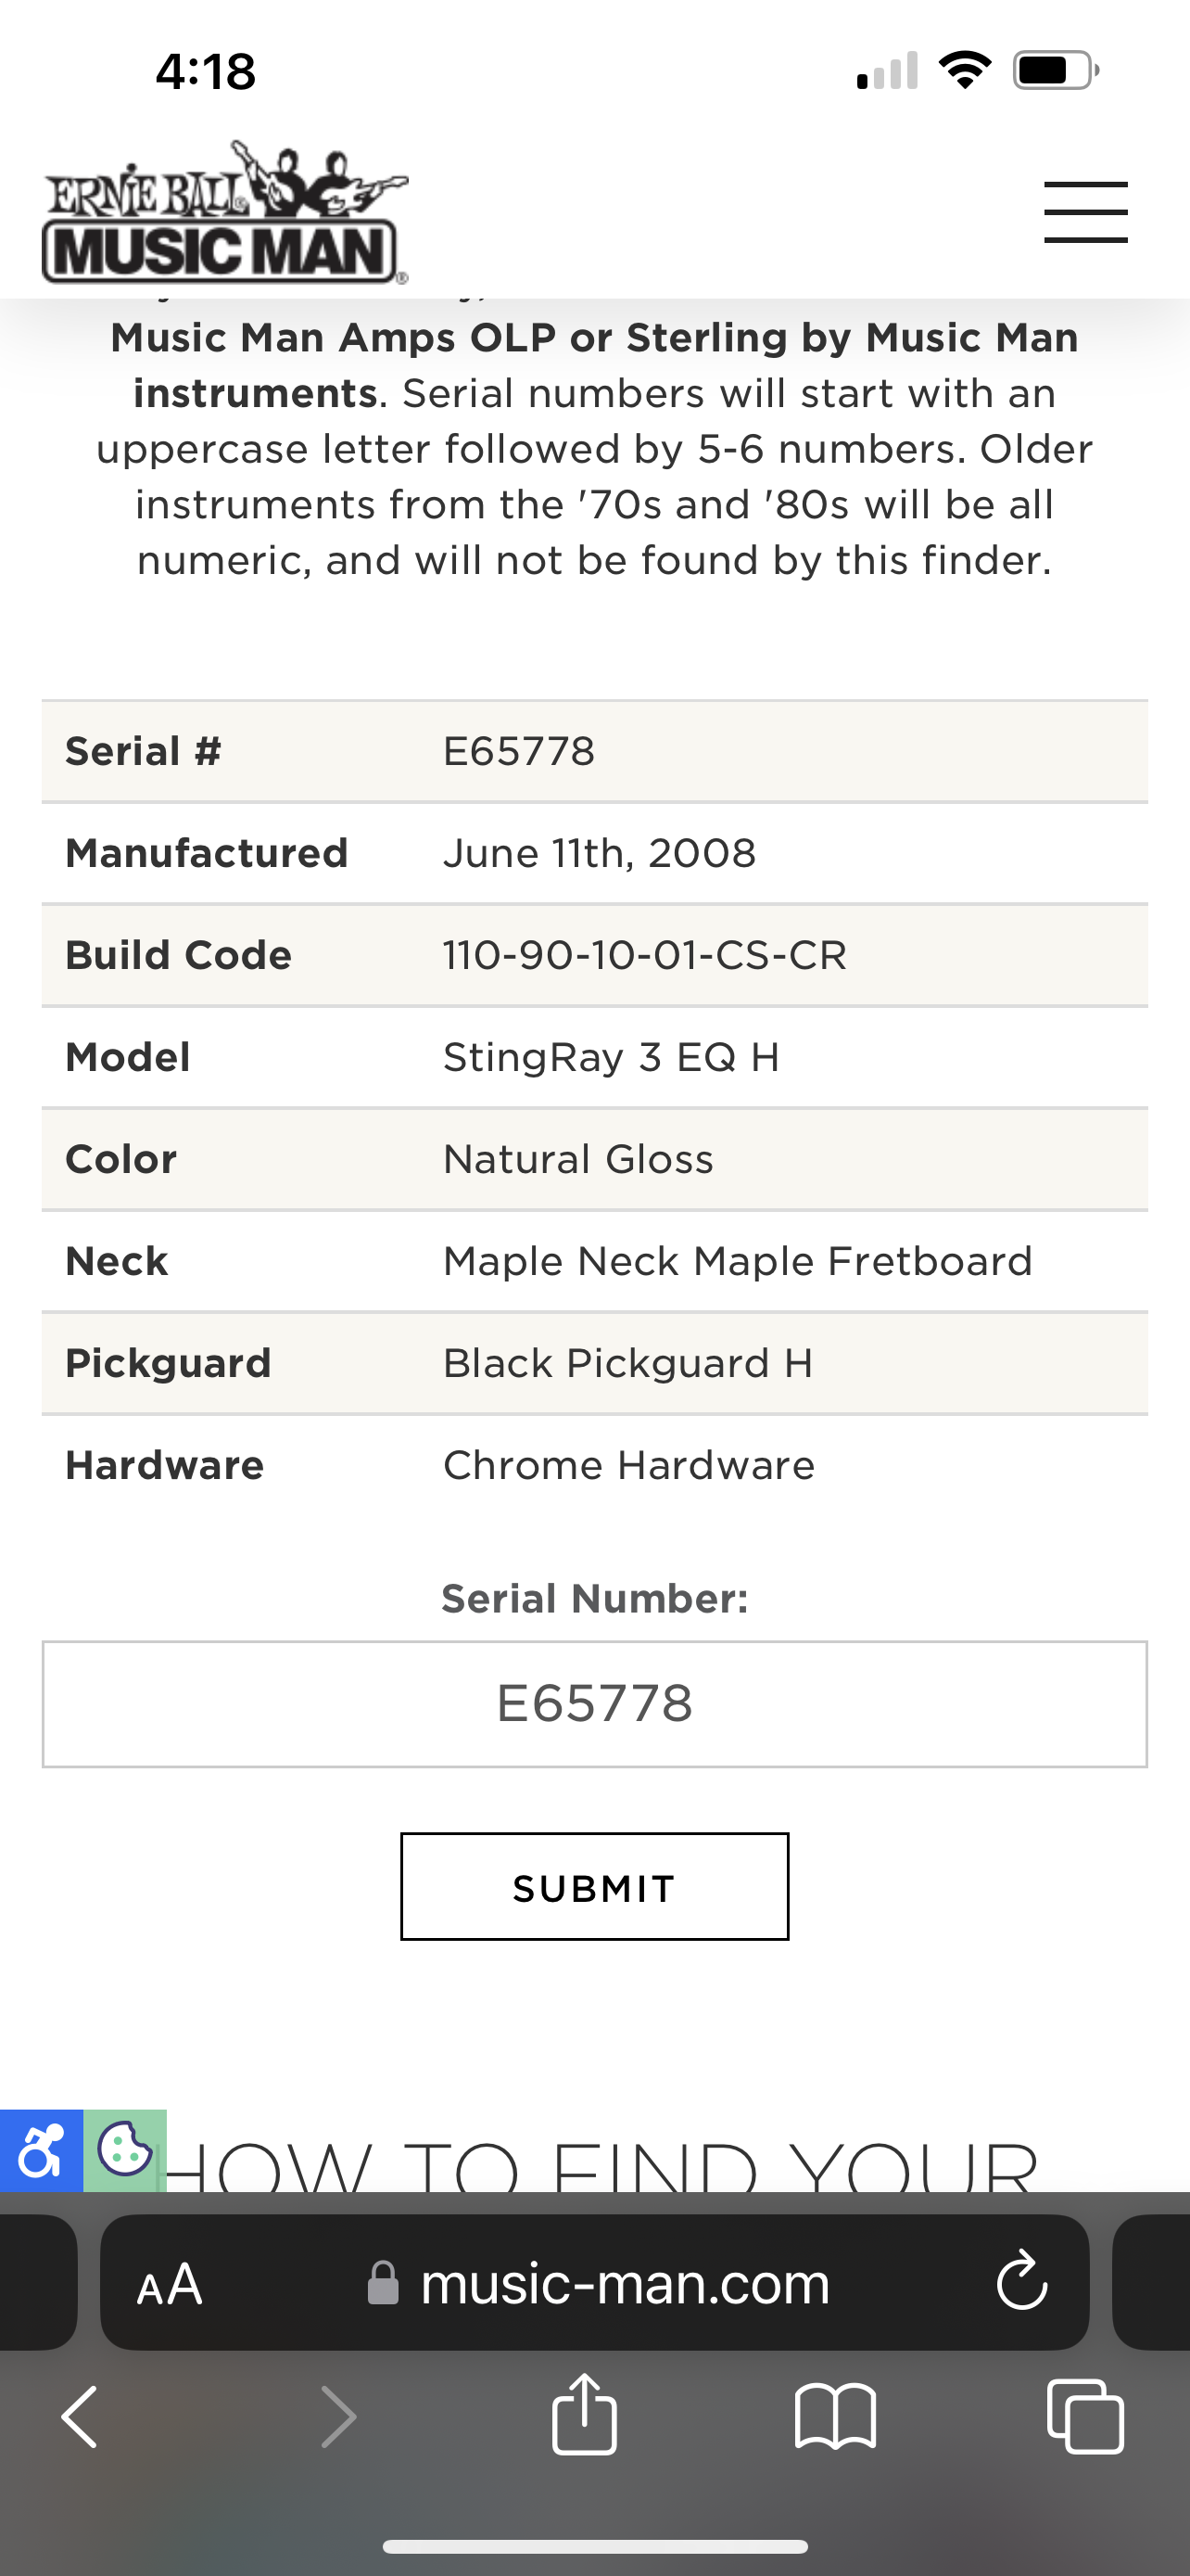Open the cookie preferences icon
The width and height of the screenshot is (1190, 2576).
pyautogui.click(x=125, y=2150)
